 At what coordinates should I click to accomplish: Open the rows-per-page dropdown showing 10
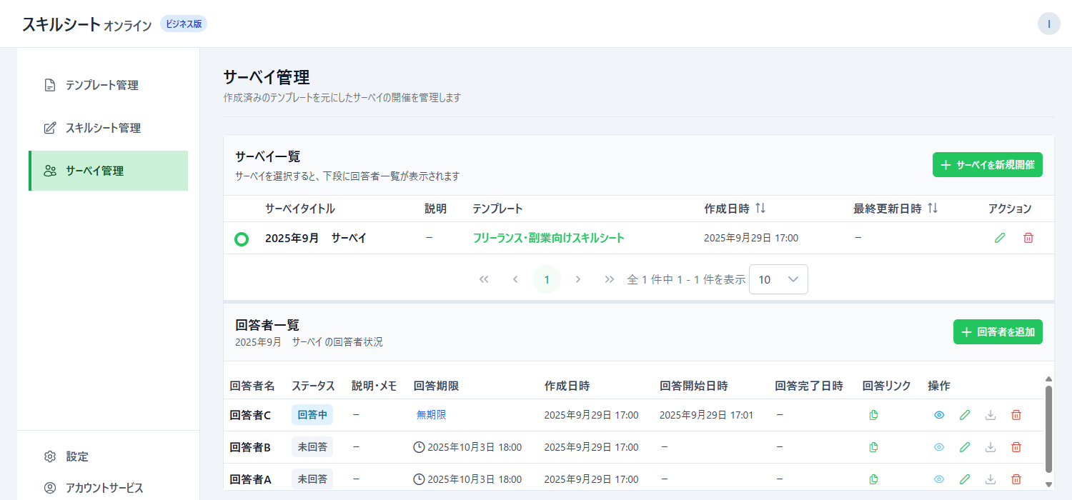[778, 279]
